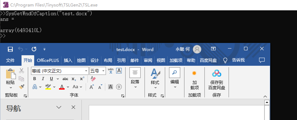Toggle Italic formatting
297x120 pixels.
[x=43, y=79]
